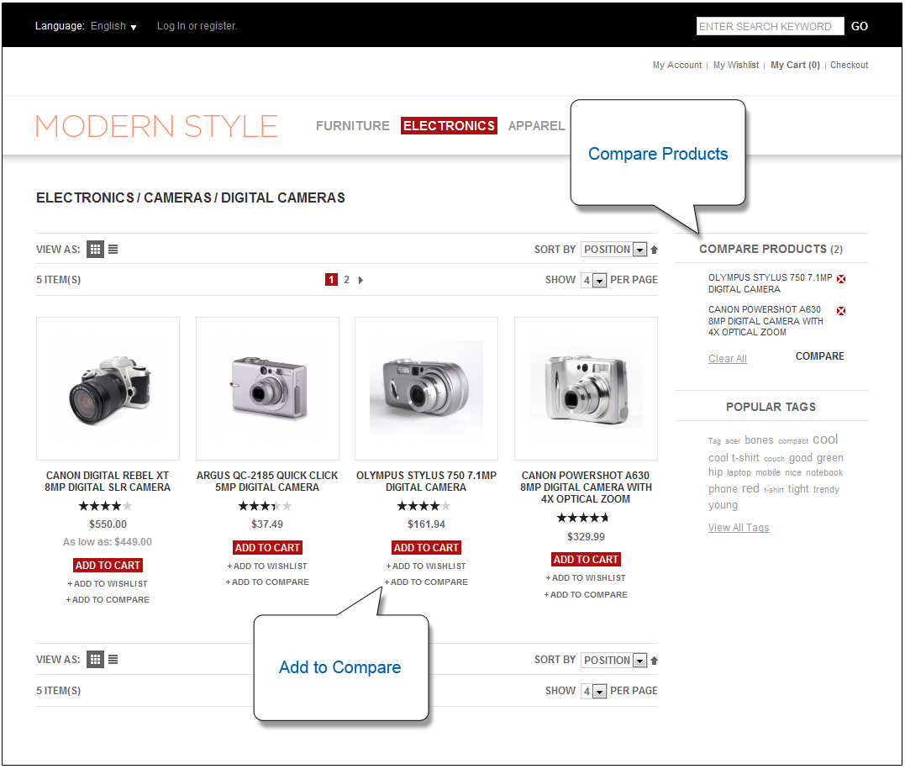The width and height of the screenshot is (905, 769).
Task: Add Canon PowerShot A630 to wishlist
Action: [x=586, y=578]
